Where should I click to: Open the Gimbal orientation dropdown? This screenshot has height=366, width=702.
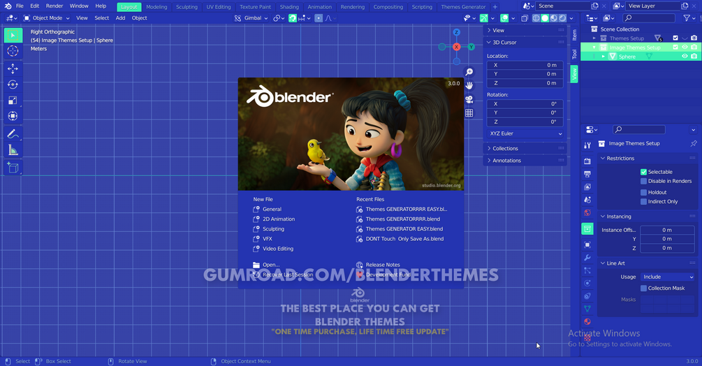click(x=251, y=18)
